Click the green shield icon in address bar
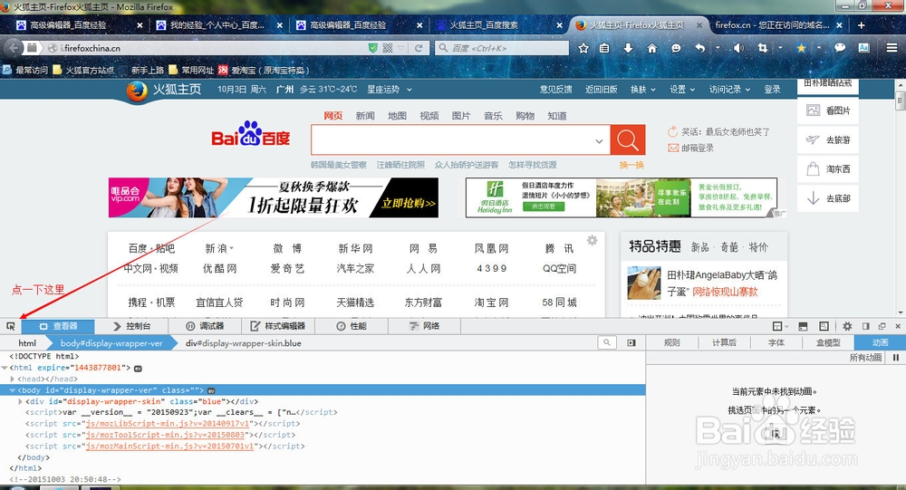Screen dimensions: 906x490 coord(373,48)
